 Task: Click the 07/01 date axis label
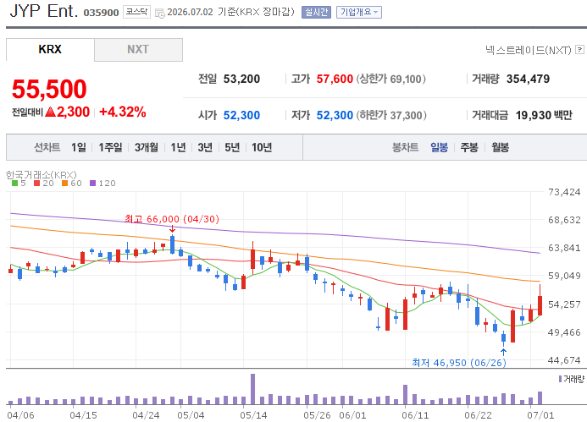coord(540,415)
